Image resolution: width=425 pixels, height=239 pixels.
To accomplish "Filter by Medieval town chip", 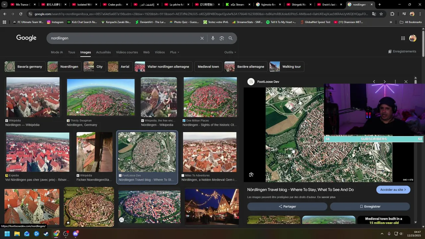I will [208, 67].
